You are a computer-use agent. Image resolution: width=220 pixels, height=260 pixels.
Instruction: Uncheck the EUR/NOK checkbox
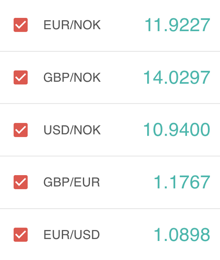point(20,25)
